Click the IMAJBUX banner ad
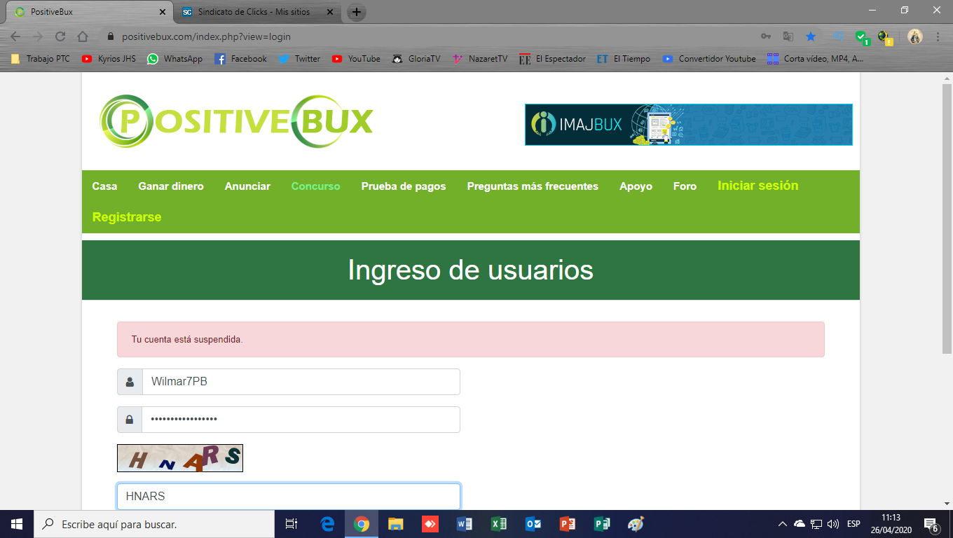This screenshot has height=538, width=953. pyautogui.click(x=689, y=125)
